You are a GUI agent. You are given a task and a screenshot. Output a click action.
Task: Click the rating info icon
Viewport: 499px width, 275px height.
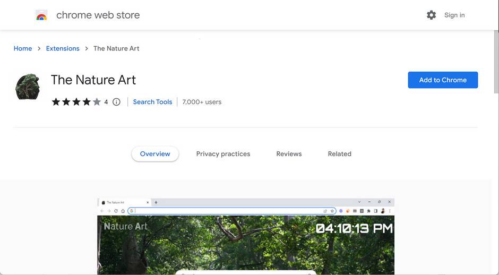coord(116,102)
